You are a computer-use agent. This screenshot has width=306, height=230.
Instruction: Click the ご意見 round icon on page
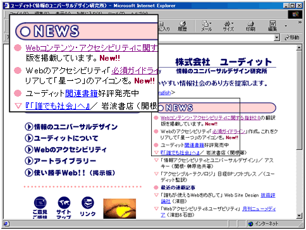pos(40,207)
